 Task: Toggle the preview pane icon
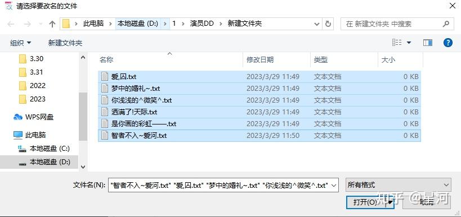[428, 43]
